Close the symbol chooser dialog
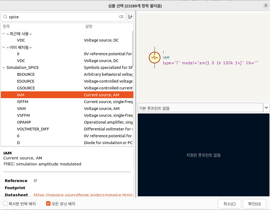 [x=266, y=5]
